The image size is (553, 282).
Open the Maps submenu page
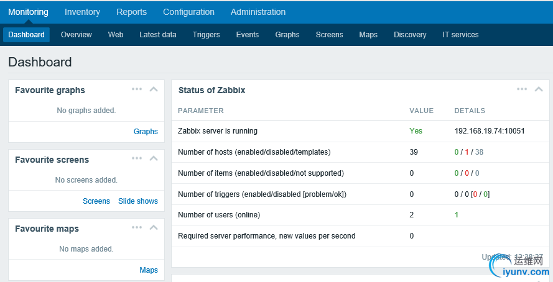coord(368,35)
